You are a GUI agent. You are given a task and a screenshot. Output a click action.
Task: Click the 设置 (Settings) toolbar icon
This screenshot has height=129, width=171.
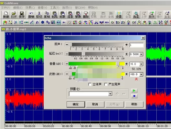click(x=119, y=15)
